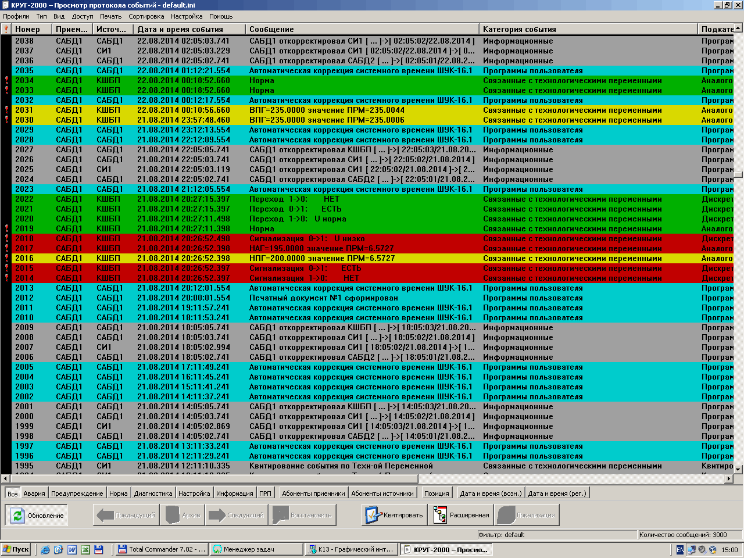Click the Обновление refresh button
This screenshot has width=744, height=558.
[36, 515]
